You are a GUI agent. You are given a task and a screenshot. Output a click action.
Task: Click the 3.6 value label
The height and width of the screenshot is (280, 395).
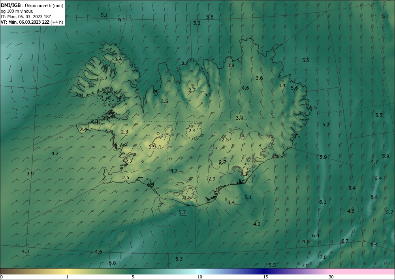pos(259,78)
